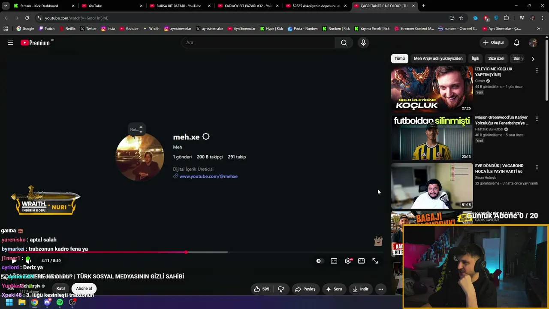Reload the current page
The height and width of the screenshot is (309, 549).
(x=27, y=18)
